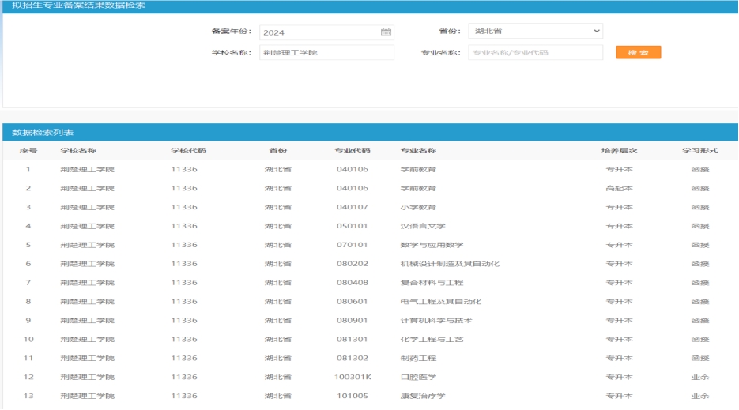Select the 电气工程及其自动化 major row
Viewport: 739px width, 410px height.
click(x=441, y=302)
